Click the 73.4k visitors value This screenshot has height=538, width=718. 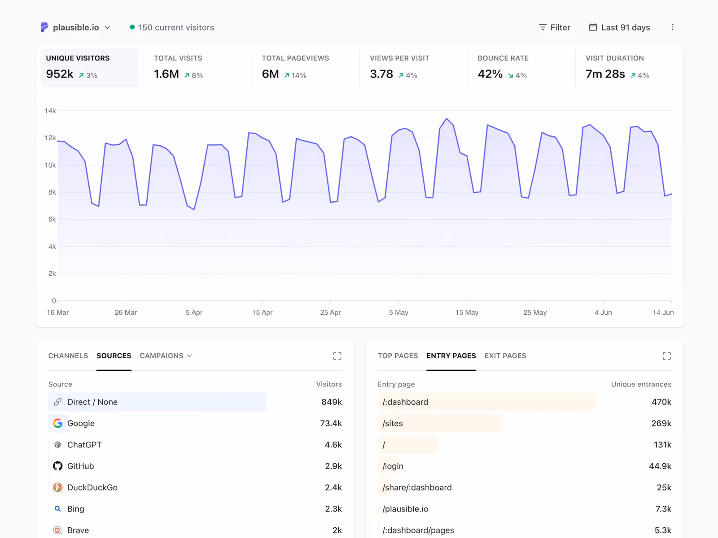[x=331, y=423]
